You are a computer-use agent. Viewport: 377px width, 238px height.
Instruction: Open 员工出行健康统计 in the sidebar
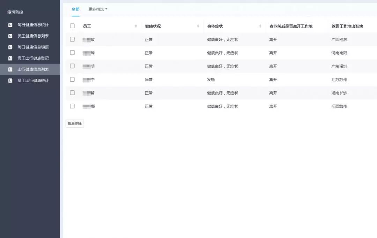tap(33, 80)
